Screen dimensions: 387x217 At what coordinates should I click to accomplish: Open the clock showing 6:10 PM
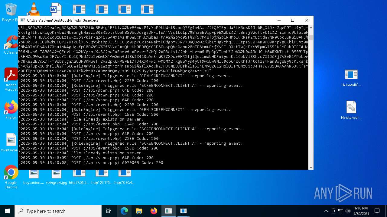click(361, 211)
